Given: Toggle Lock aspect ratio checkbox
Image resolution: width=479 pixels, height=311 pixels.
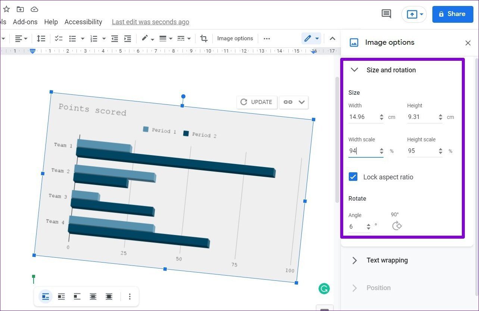Looking at the screenshot, I should pyautogui.click(x=353, y=177).
